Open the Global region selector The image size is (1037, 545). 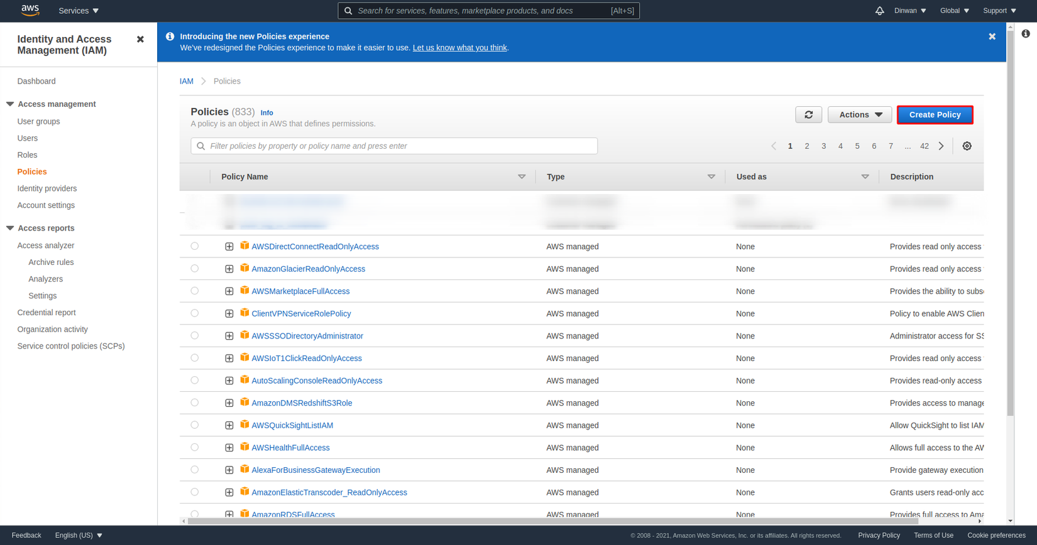(x=955, y=11)
